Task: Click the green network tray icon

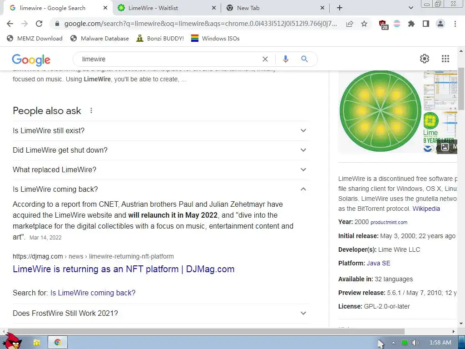Action: point(405,343)
